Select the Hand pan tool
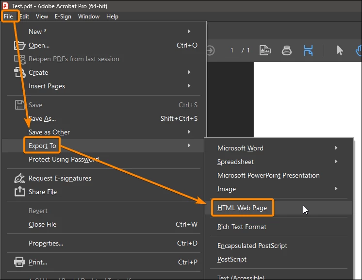362x280 pixels. coord(359,50)
